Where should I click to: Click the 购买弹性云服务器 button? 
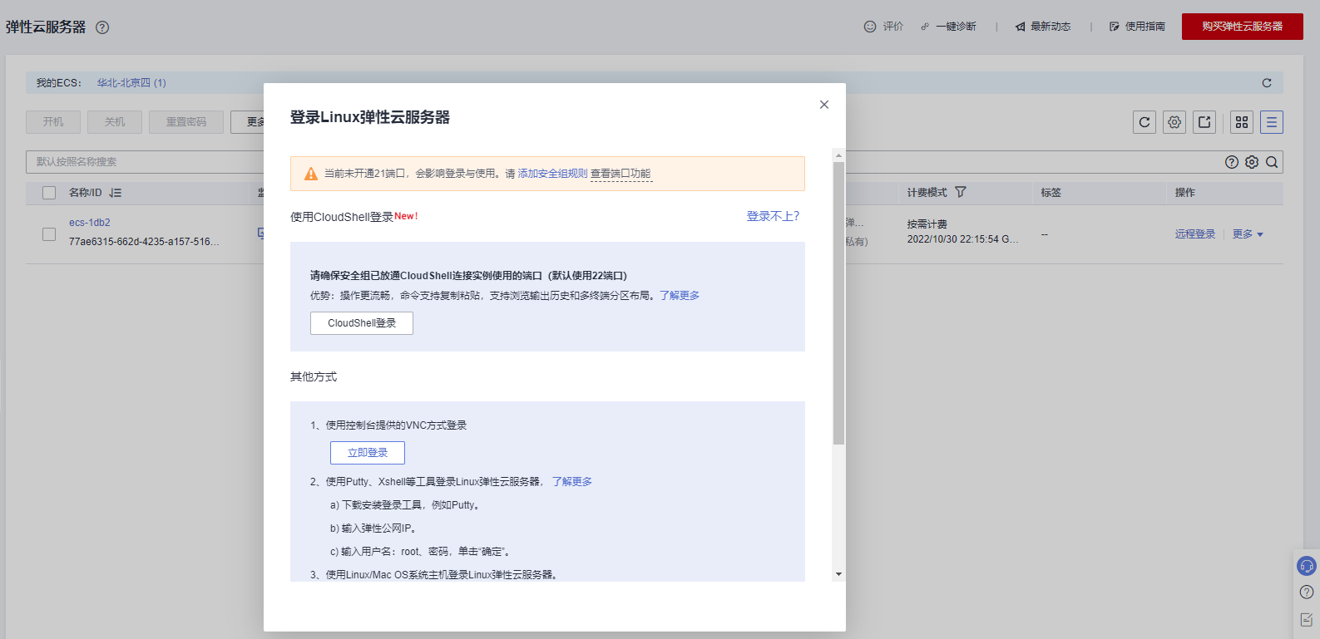(1243, 27)
